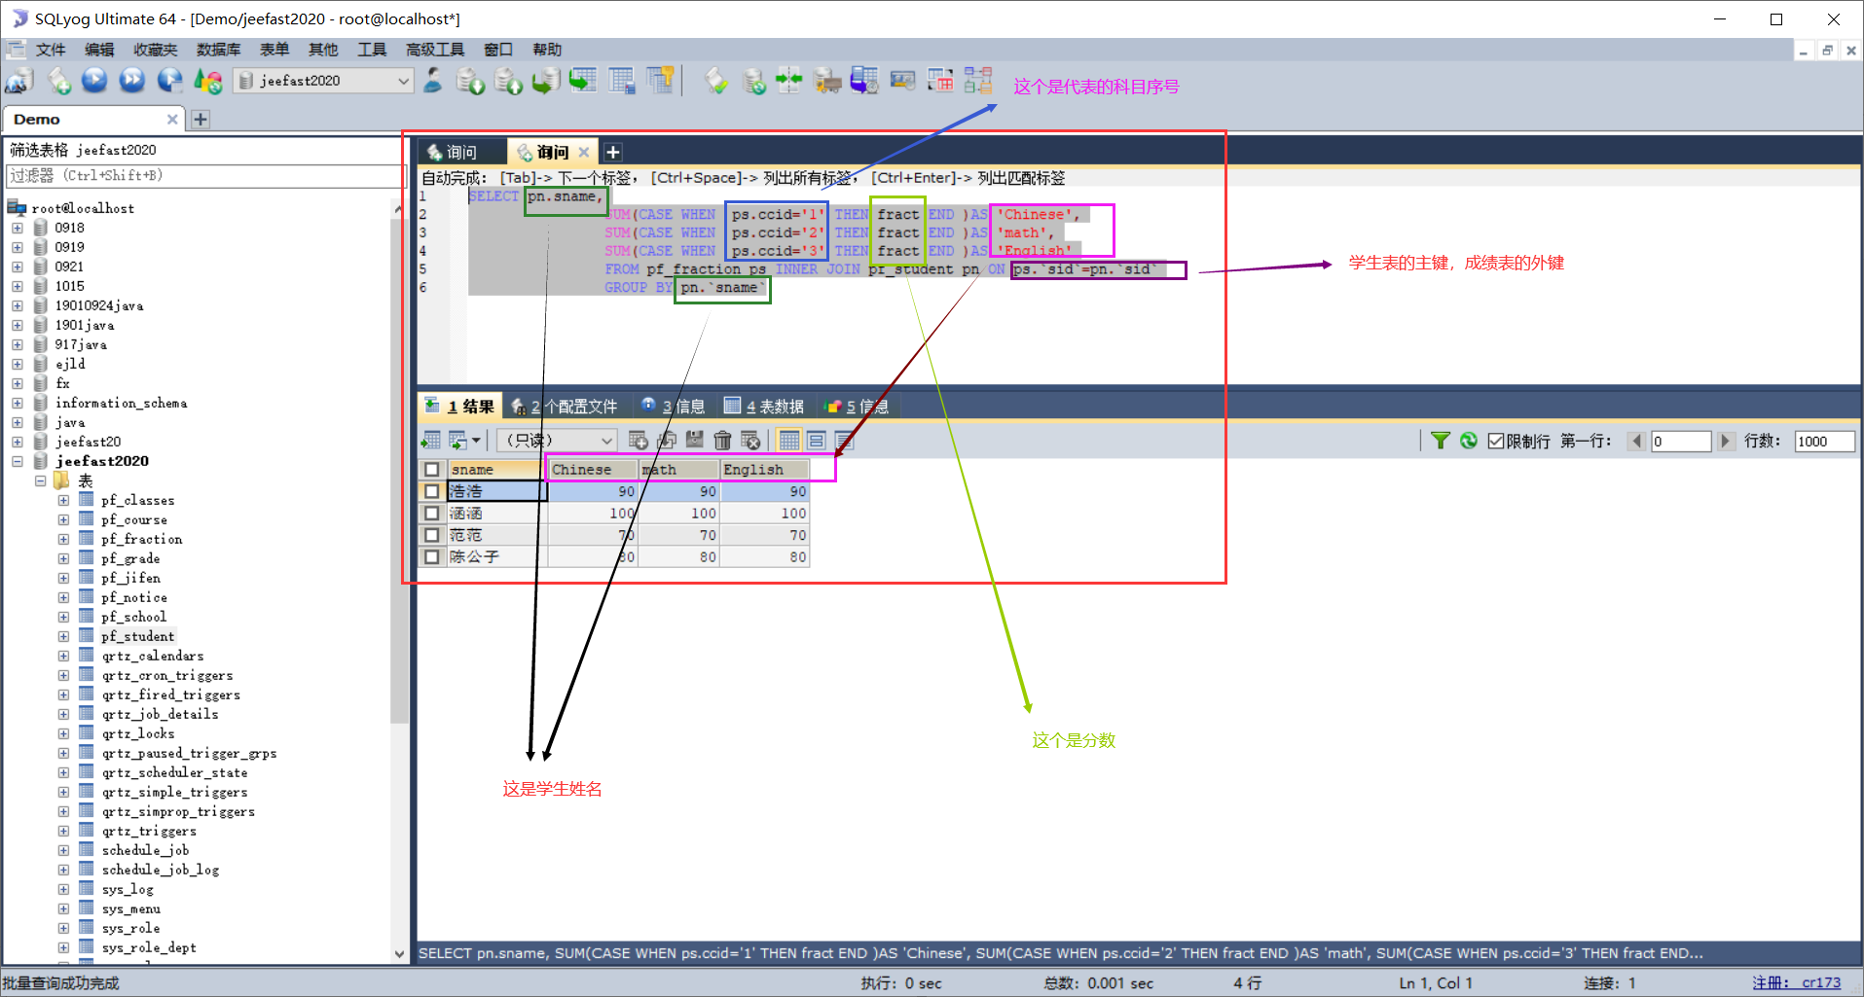1864x997 pixels.
Task: Collapse the jeefast2020 database node
Action: click(18, 461)
